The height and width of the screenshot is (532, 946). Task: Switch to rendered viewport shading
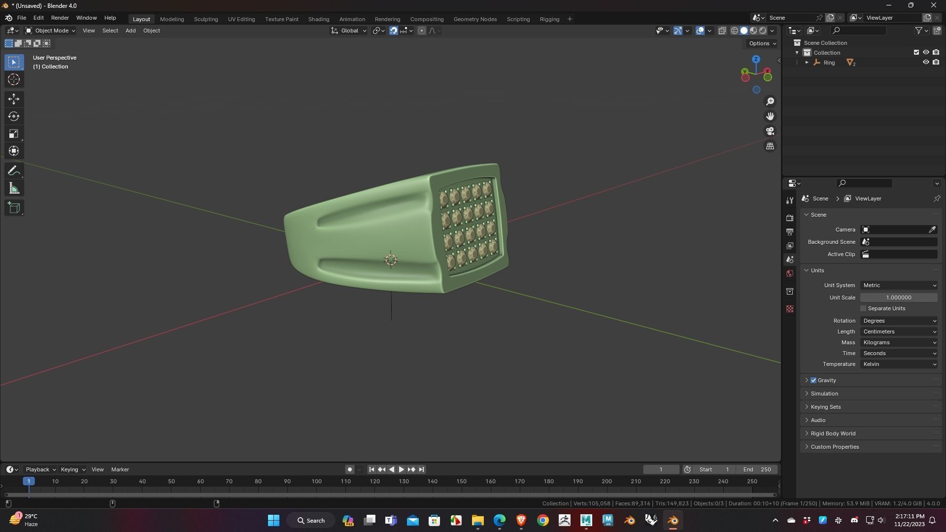(x=763, y=31)
